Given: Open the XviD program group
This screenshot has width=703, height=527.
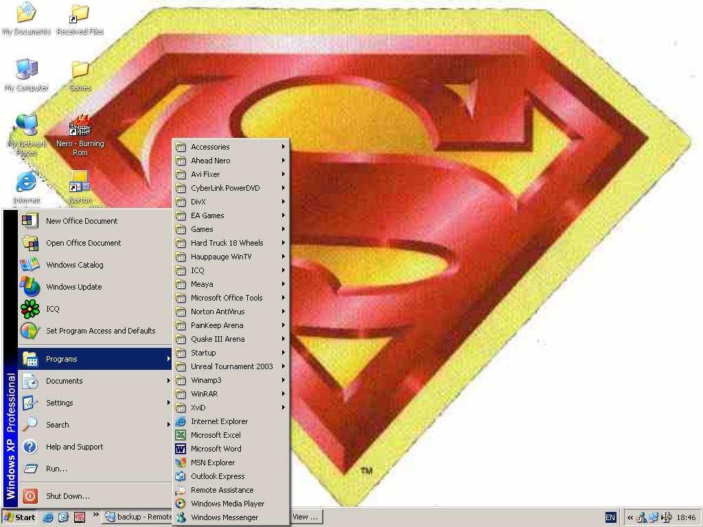Looking at the screenshot, I should pyautogui.click(x=231, y=408).
